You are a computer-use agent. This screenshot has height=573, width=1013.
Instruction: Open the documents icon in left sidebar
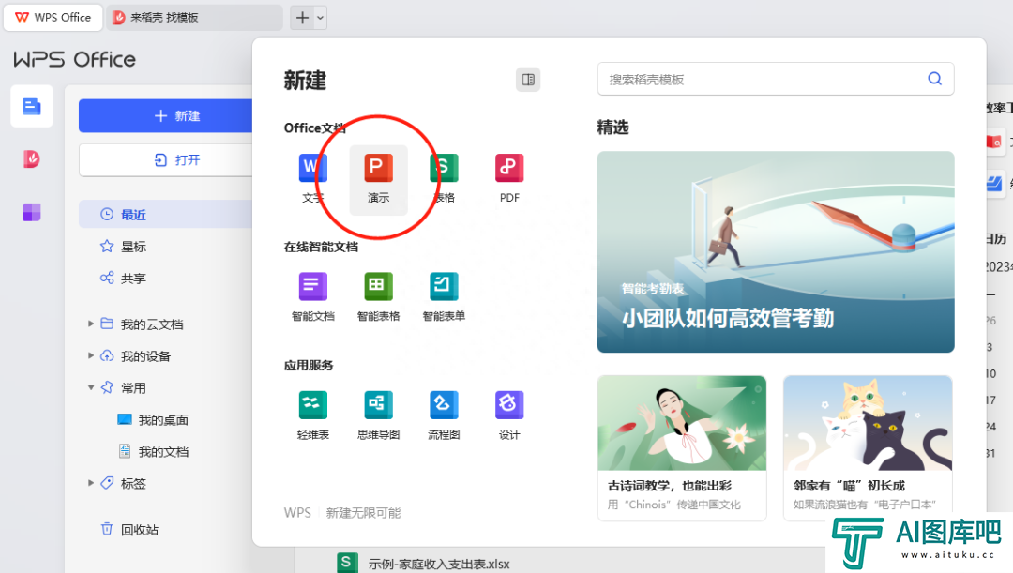32,106
